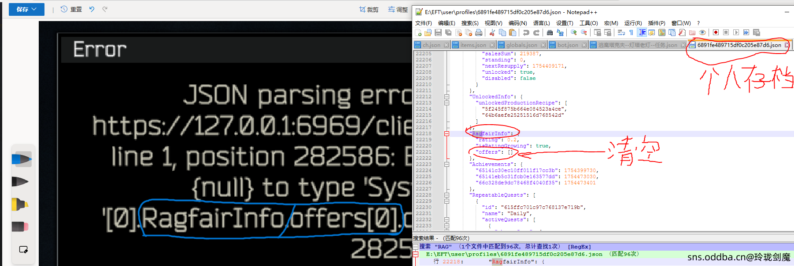Collapse the E:\EFT file result node
Screen dimensions: 794x266
pos(415,254)
